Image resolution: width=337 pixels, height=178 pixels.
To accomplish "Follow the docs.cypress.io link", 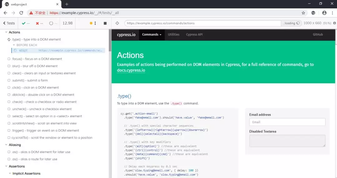I will pyautogui.click(x=131, y=70).
